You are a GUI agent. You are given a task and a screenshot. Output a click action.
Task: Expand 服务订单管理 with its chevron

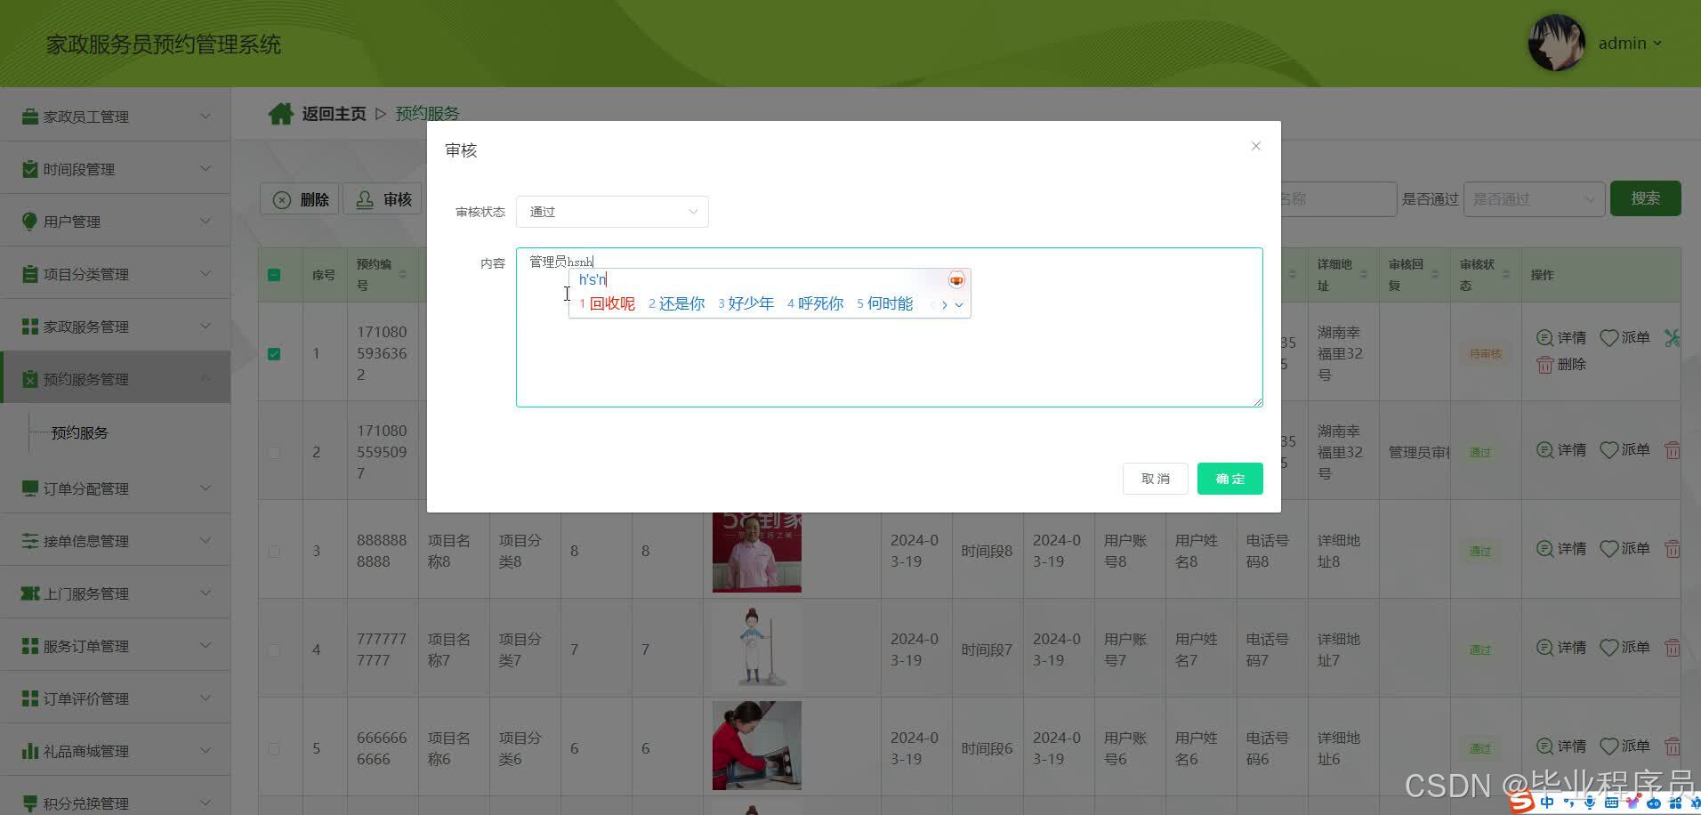tap(206, 646)
